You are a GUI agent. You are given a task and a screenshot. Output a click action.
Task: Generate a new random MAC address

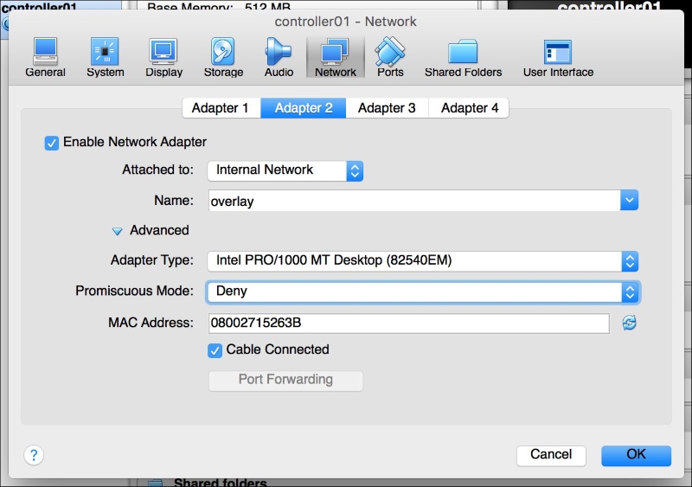tap(630, 323)
